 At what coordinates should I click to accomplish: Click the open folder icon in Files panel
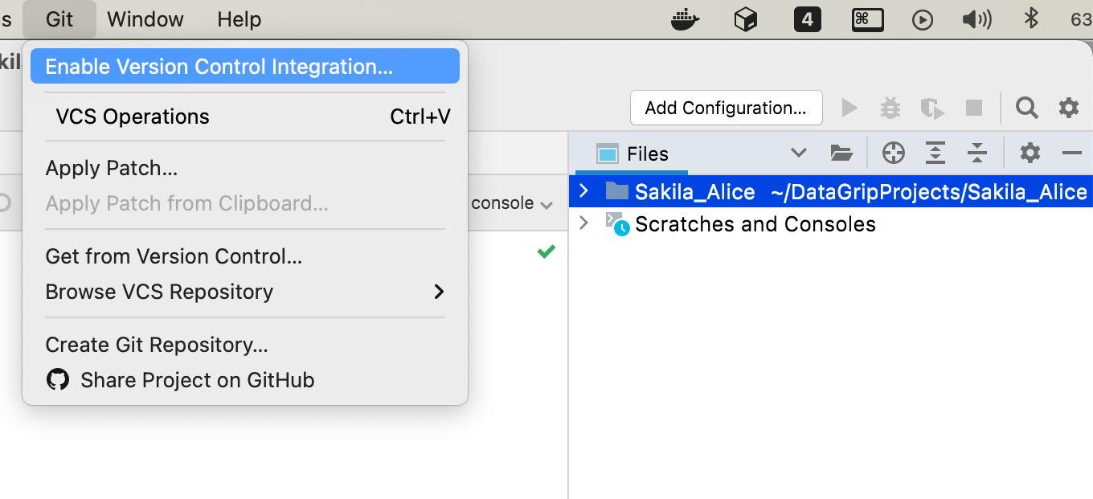click(x=841, y=153)
